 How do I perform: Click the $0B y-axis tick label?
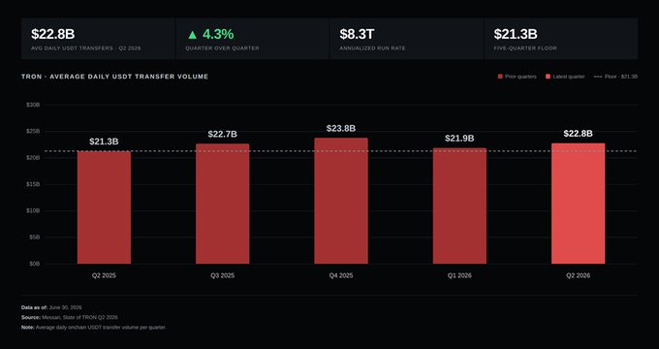coord(34,264)
